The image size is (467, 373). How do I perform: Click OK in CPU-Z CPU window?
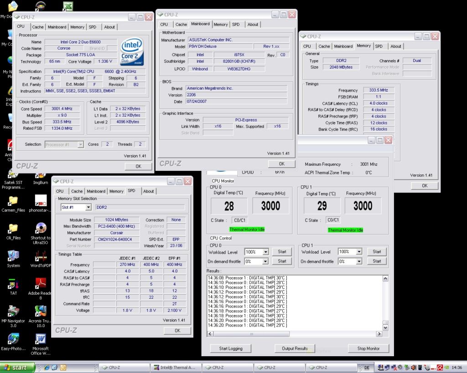(x=139, y=166)
